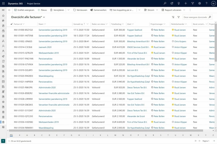This screenshot has width=217, height=144.
Task: Open advanced find funnel in top bar
Action: [x=193, y=3]
